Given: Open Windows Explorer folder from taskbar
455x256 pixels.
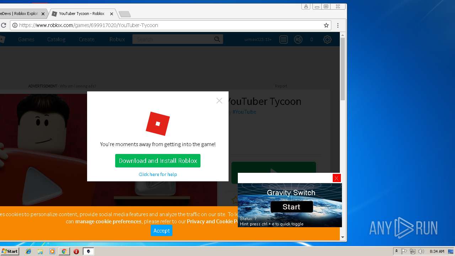Looking at the screenshot, I should point(40,251).
